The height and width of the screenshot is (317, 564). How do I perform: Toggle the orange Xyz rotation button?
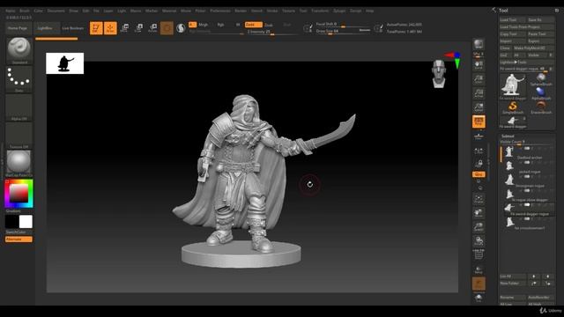click(x=479, y=174)
